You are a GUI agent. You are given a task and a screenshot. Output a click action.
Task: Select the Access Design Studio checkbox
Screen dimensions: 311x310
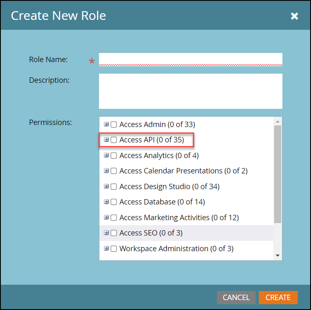click(114, 187)
